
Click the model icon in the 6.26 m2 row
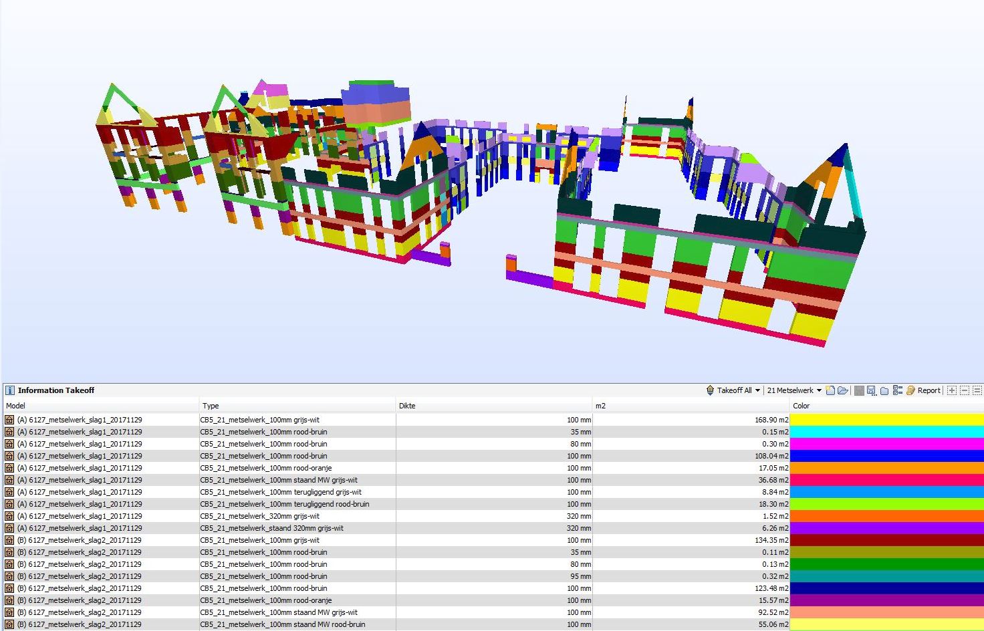pyautogui.click(x=9, y=528)
